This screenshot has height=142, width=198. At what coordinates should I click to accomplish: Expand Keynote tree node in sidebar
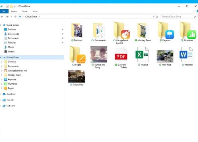click(x=2, y=80)
